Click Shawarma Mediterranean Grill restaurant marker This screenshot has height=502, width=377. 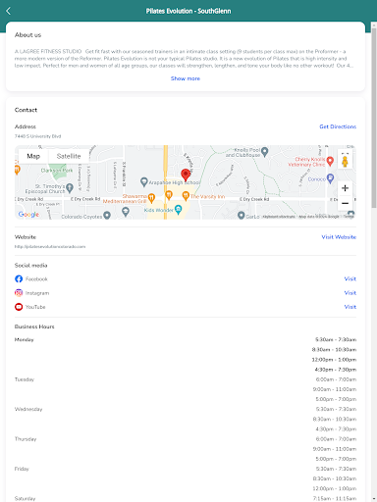[151, 198]
